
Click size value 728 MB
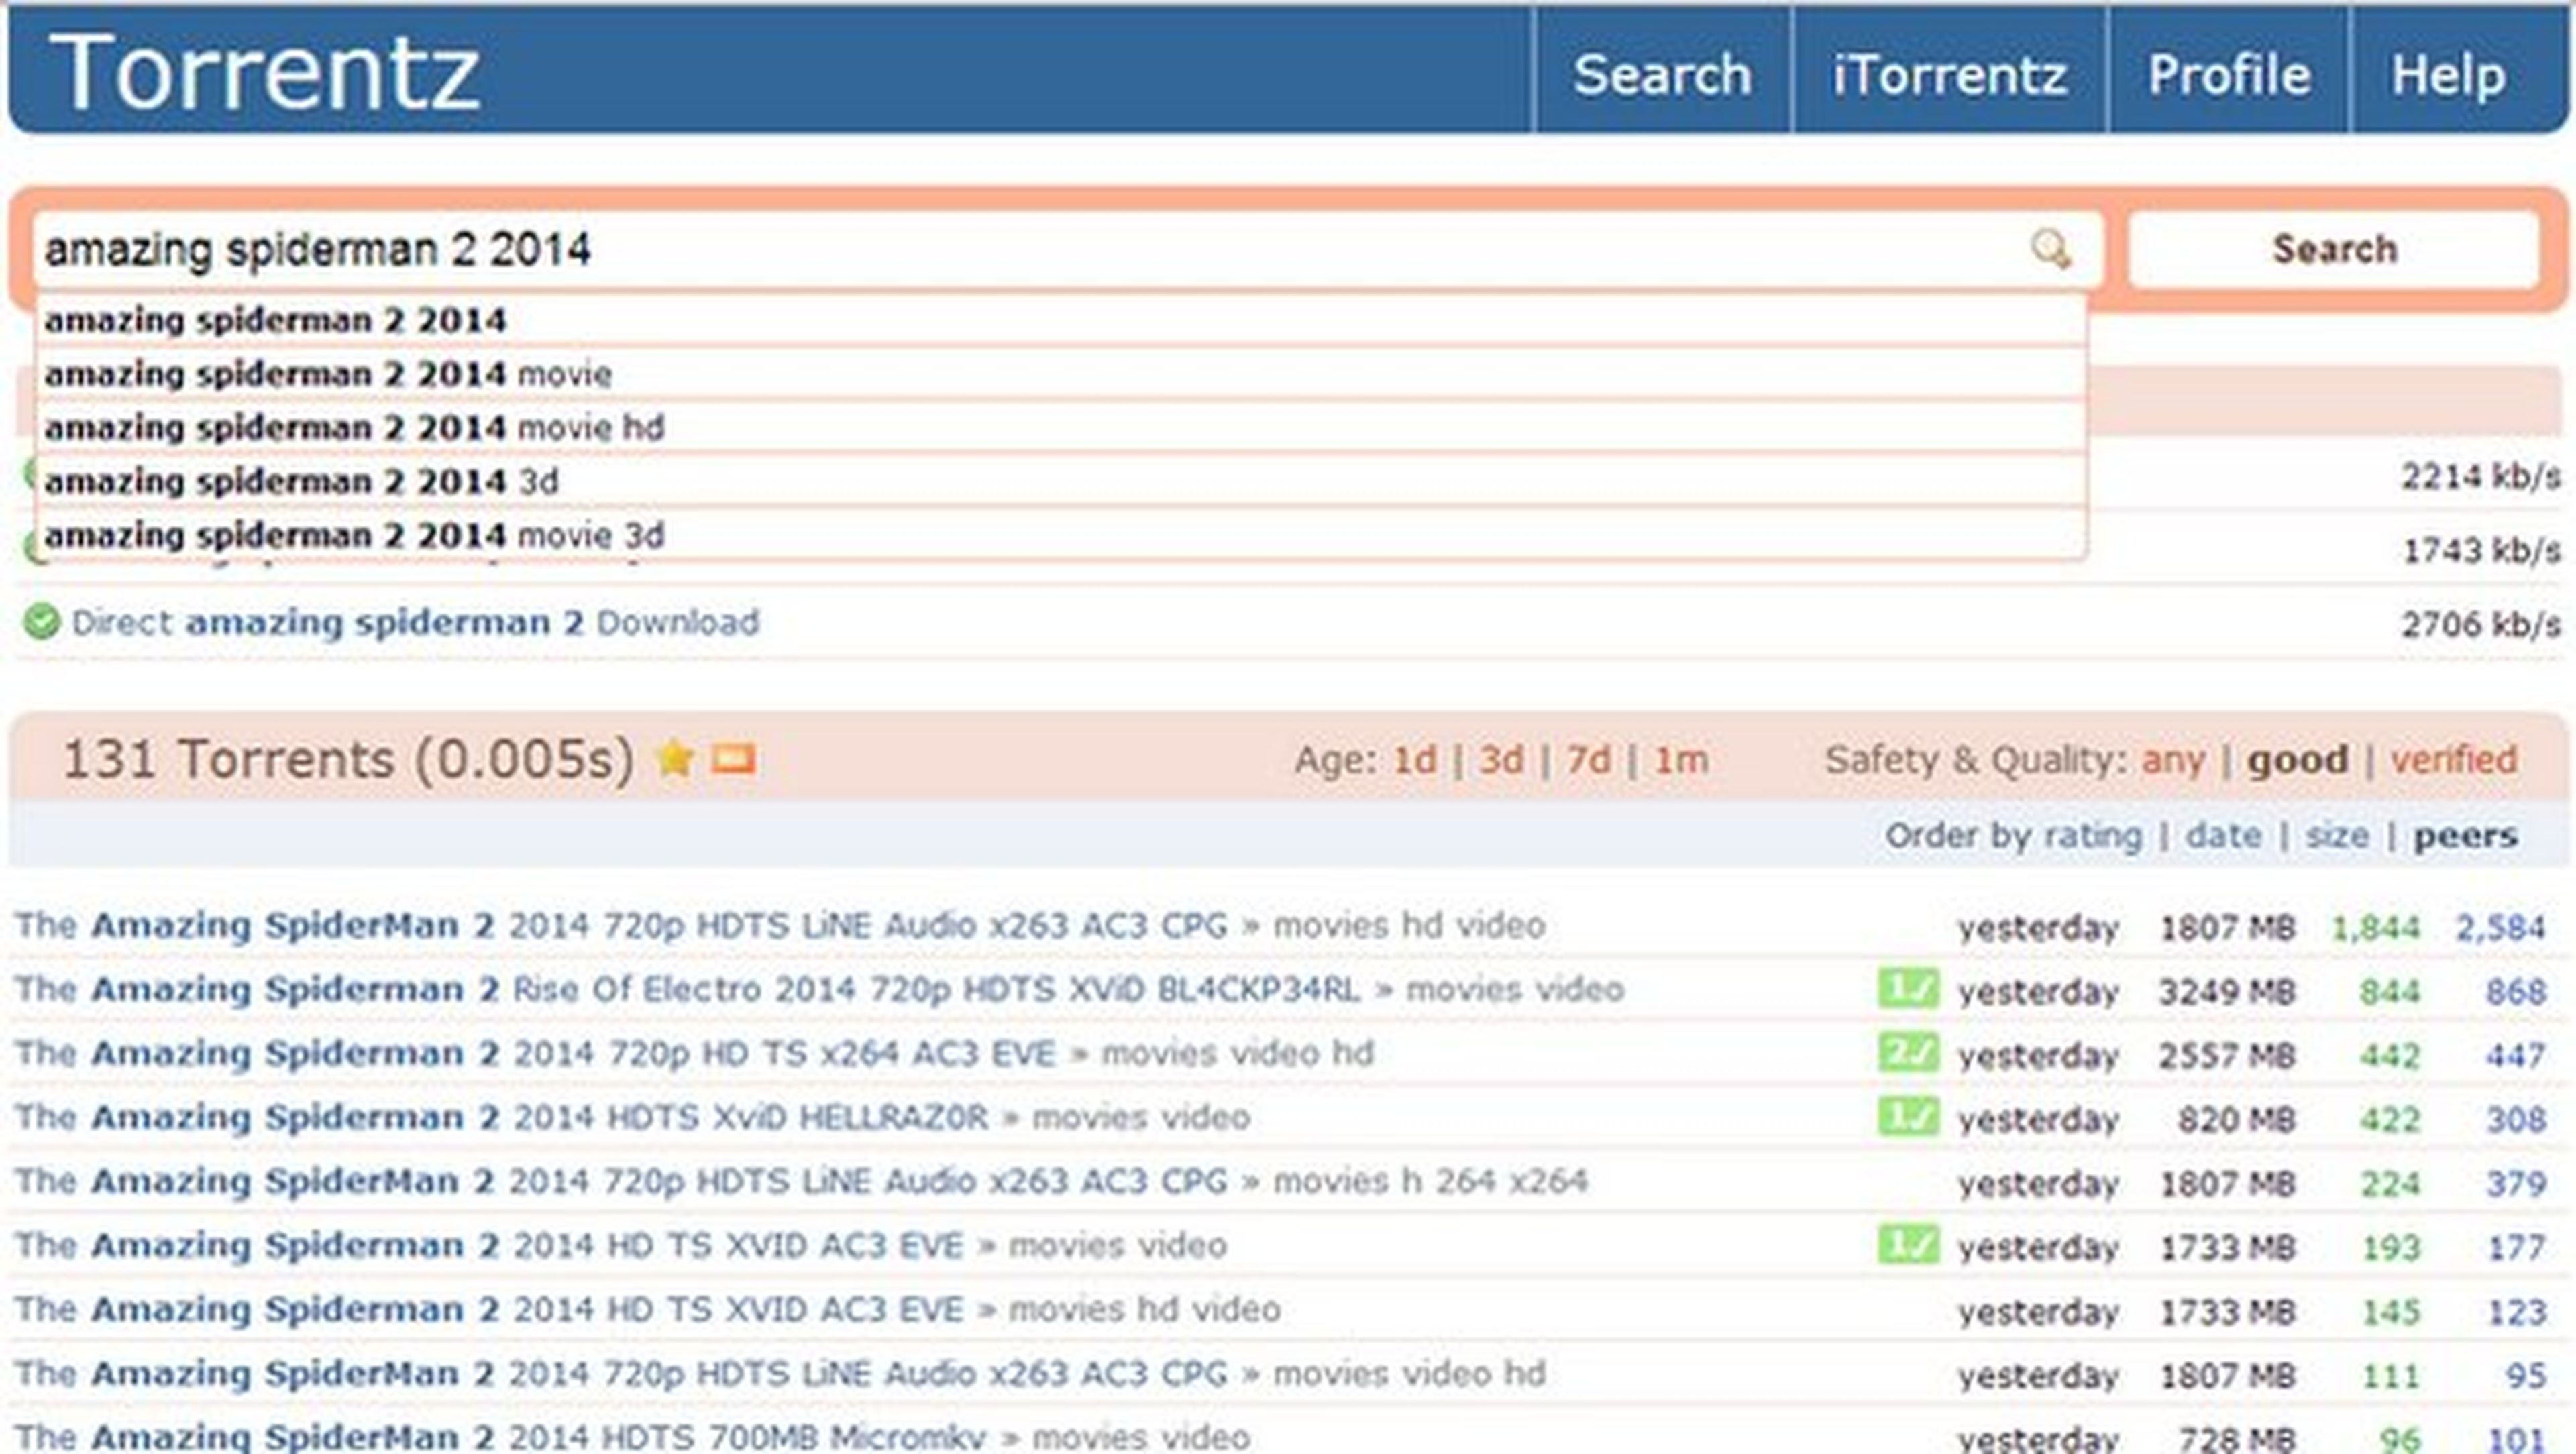pyautogui.click(x=2236, y=1439)
